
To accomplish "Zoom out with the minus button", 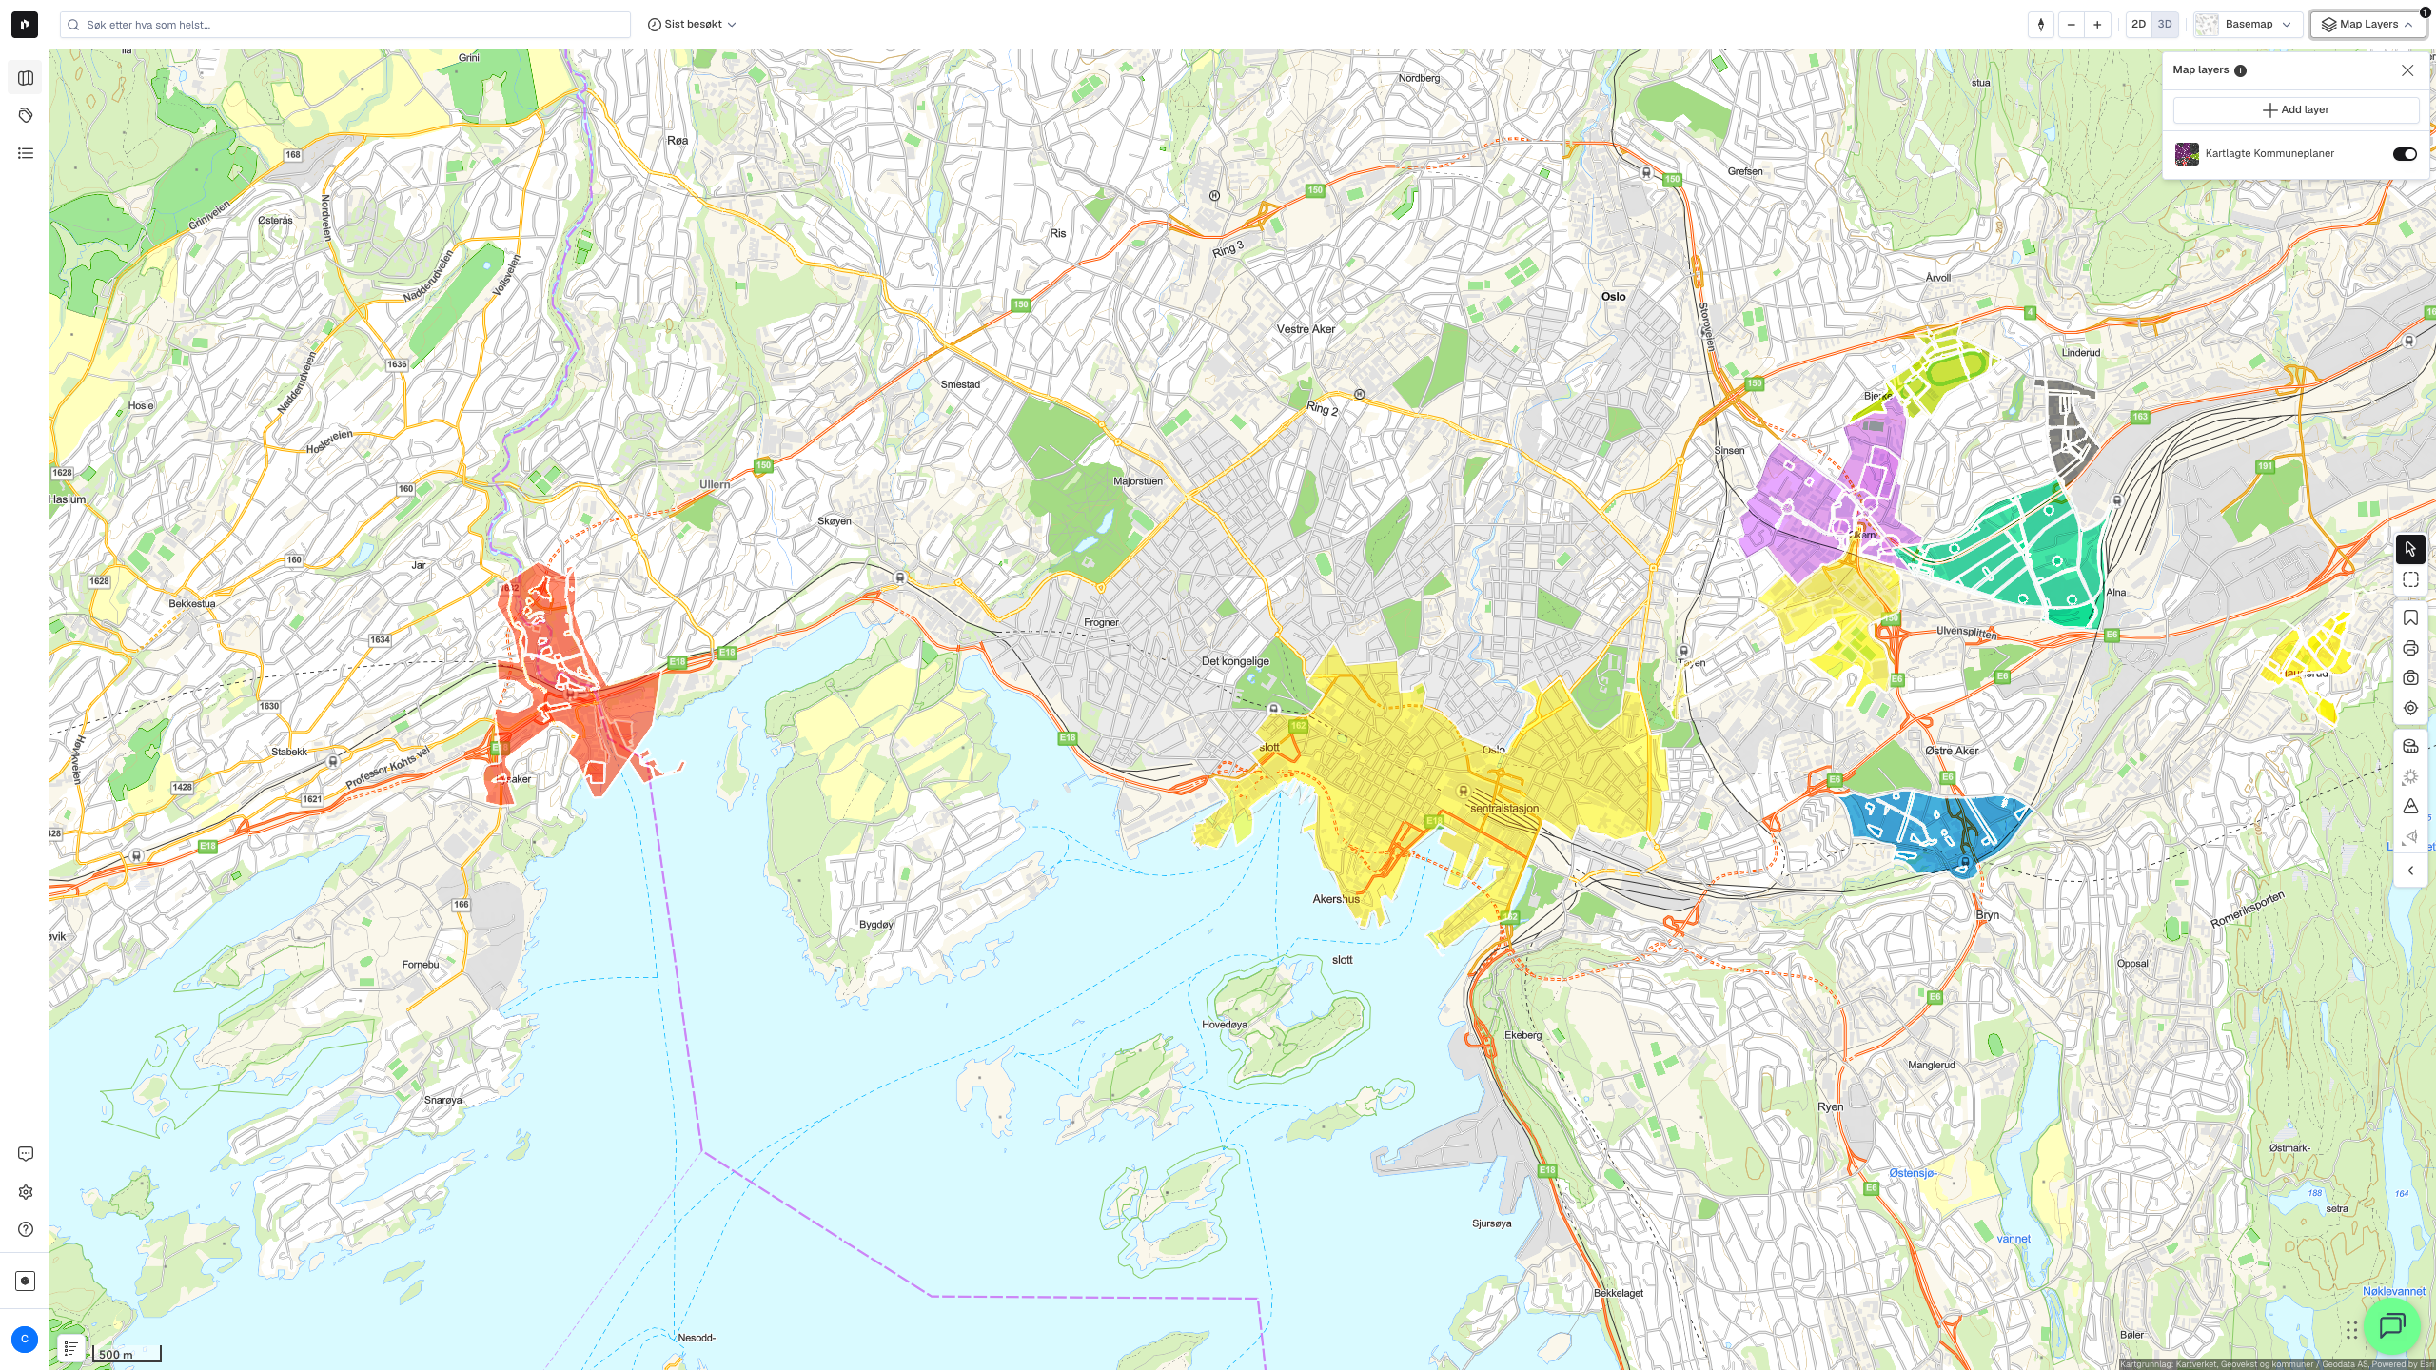I will 2072,25.
